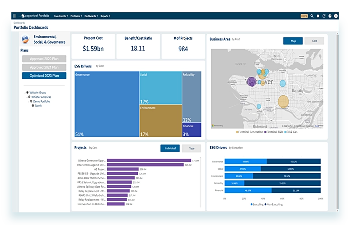Select the Optimized 2023 Plan button

tap(44, 76)
